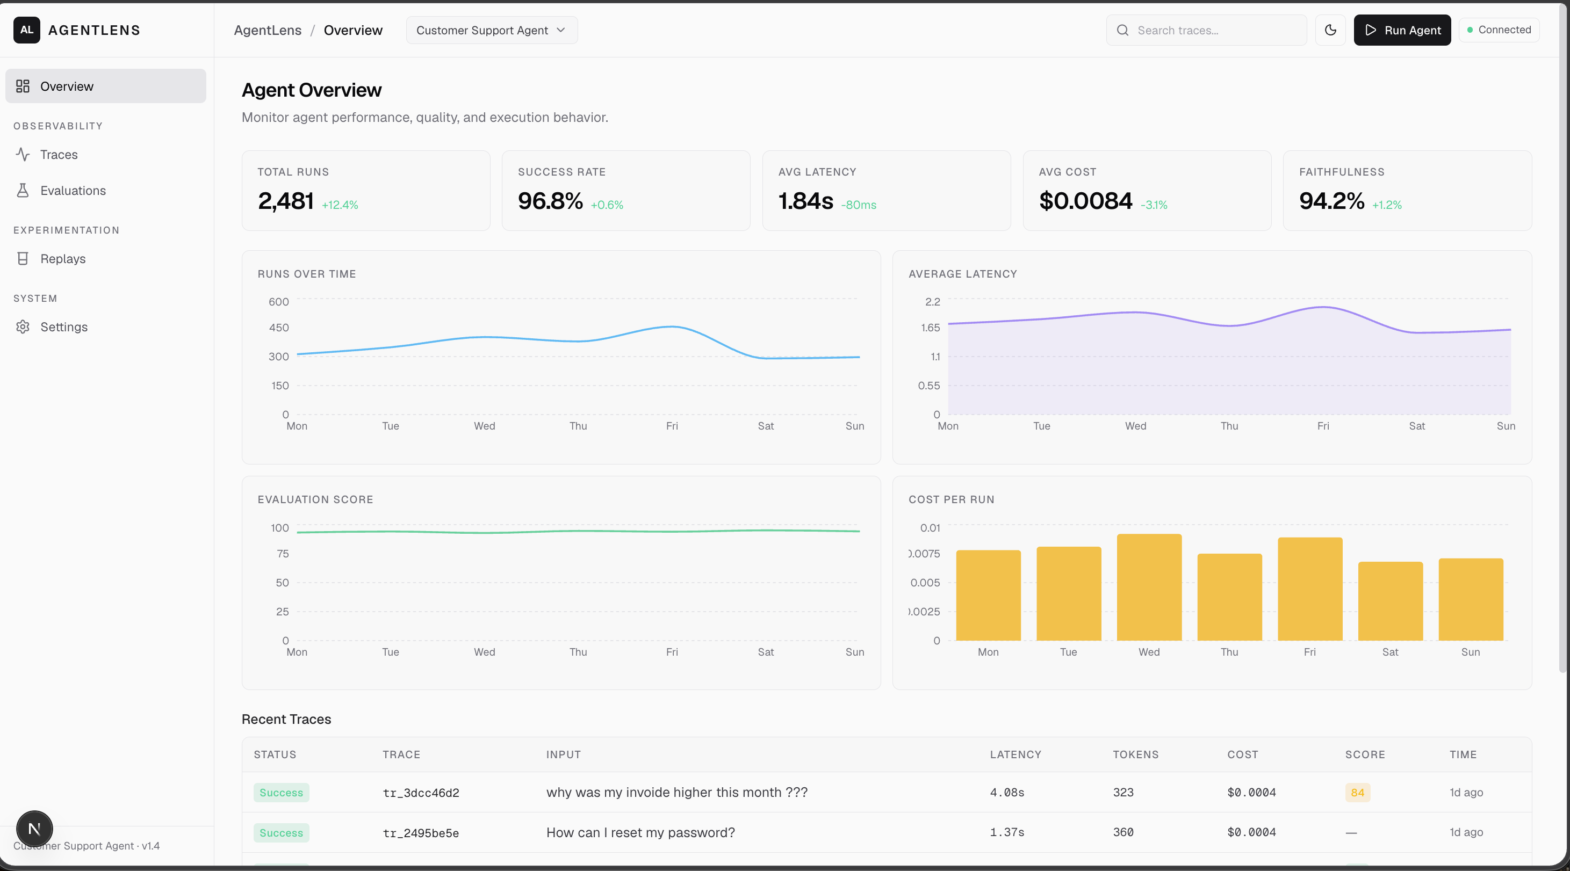
Task: Open the Customer Support Agent dropdown
Action: (491, 30)
